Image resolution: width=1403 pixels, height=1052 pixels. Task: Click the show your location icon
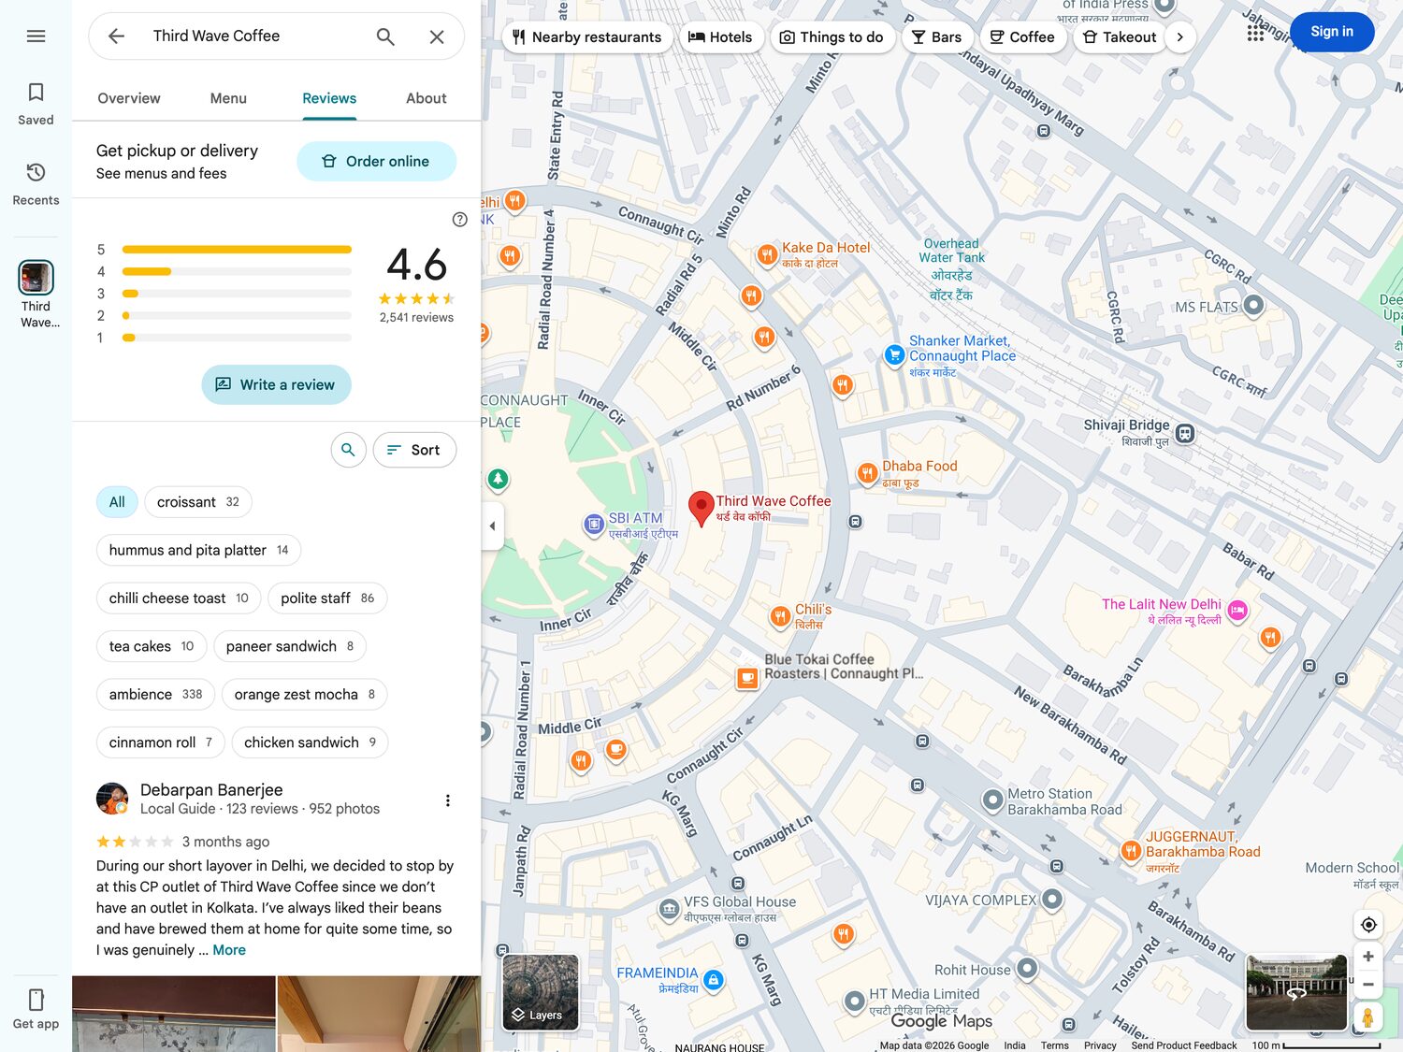click(1368, 925)
